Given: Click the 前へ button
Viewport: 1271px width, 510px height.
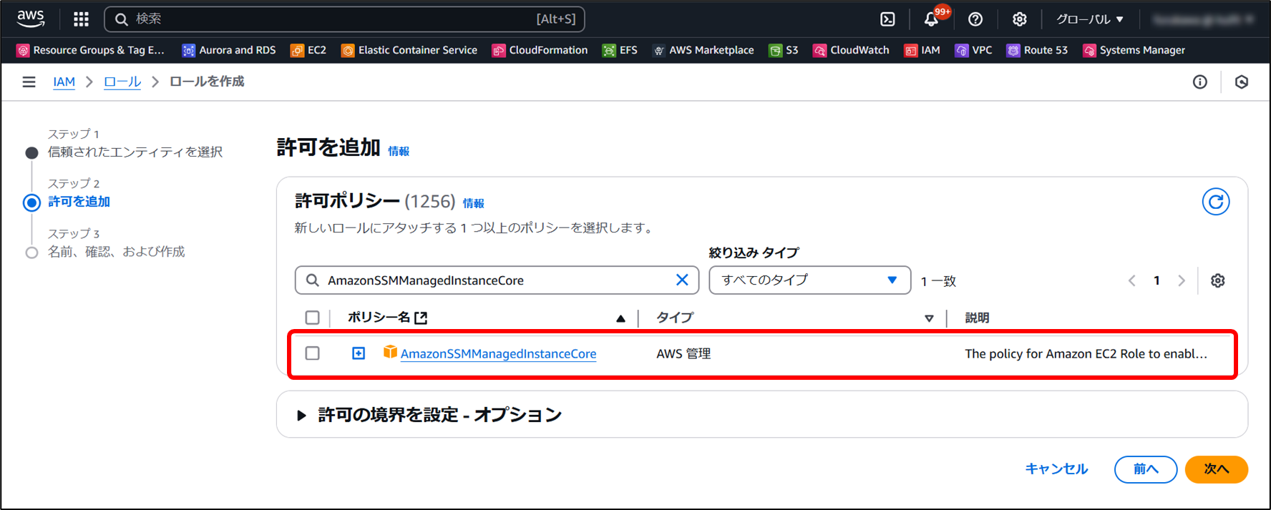Looking at the screenshot, I should click(x=1146, y=469).
